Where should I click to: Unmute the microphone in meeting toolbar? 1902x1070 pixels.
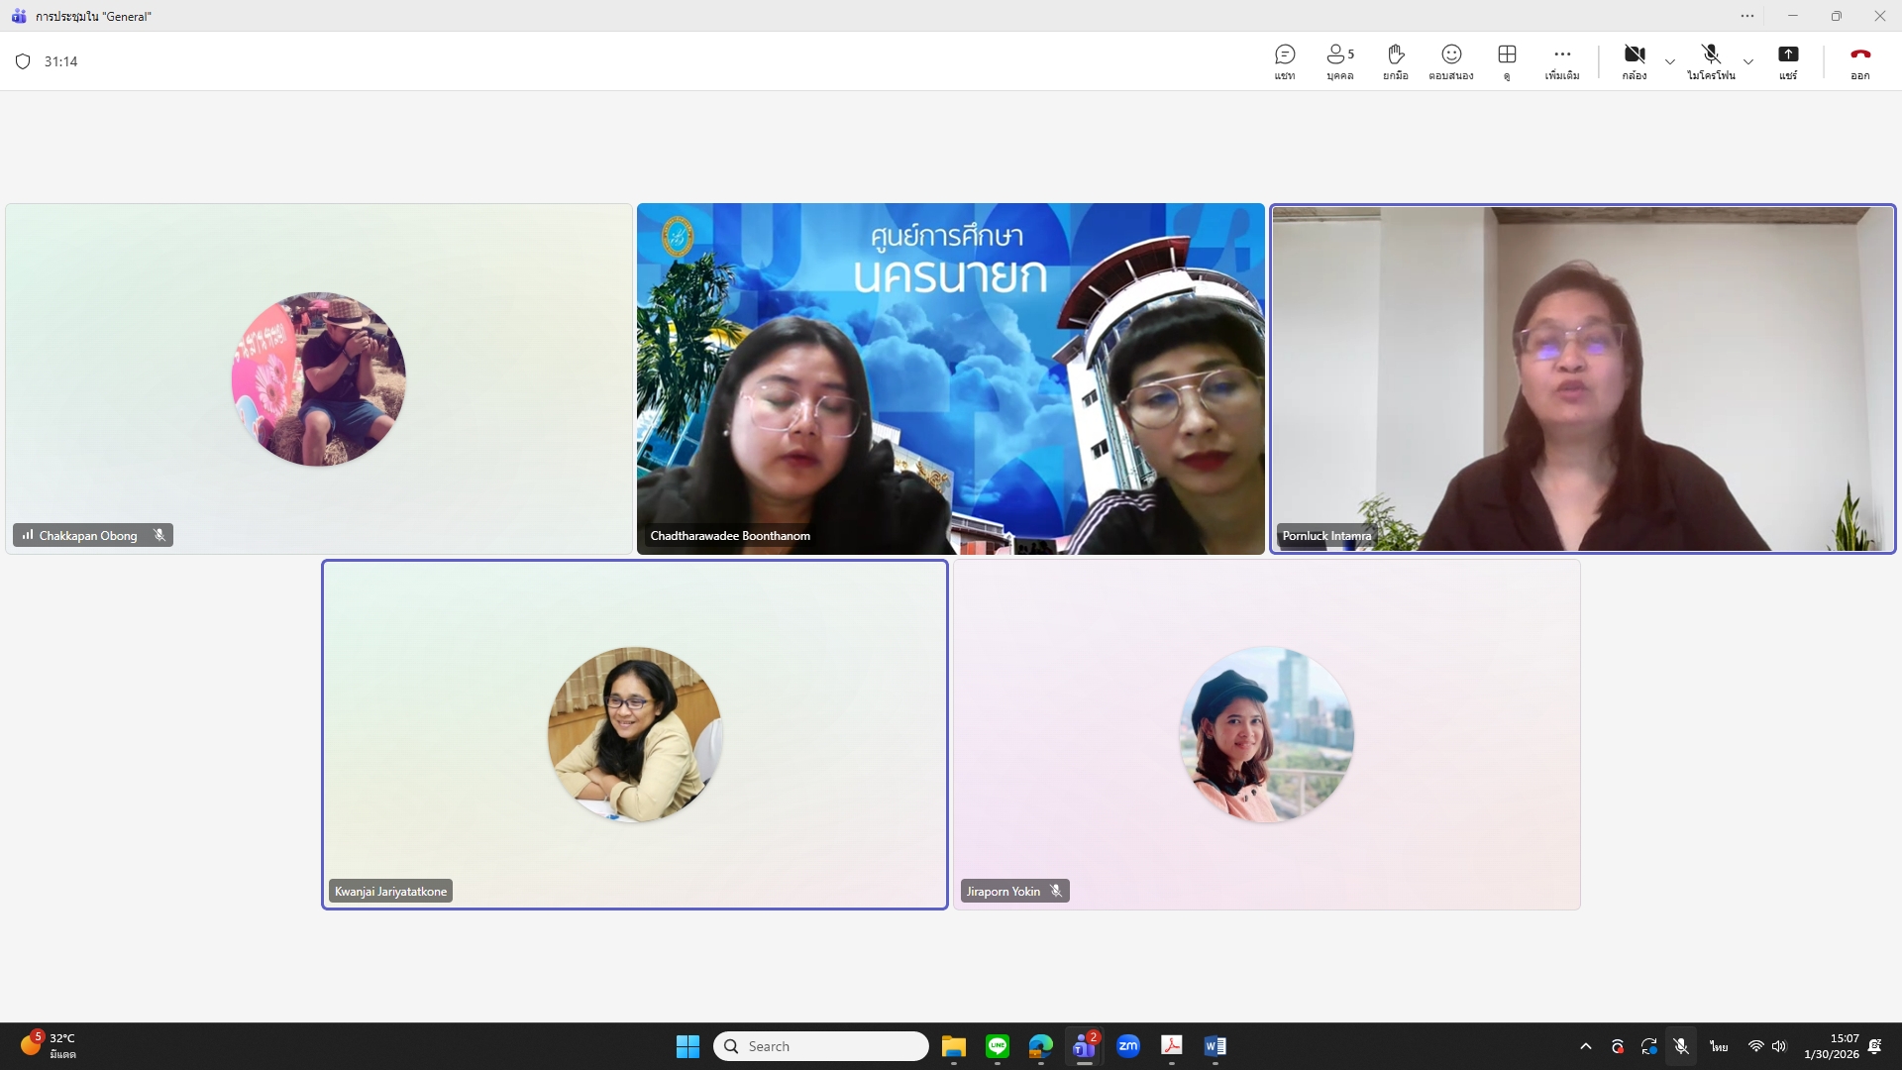1711,60
